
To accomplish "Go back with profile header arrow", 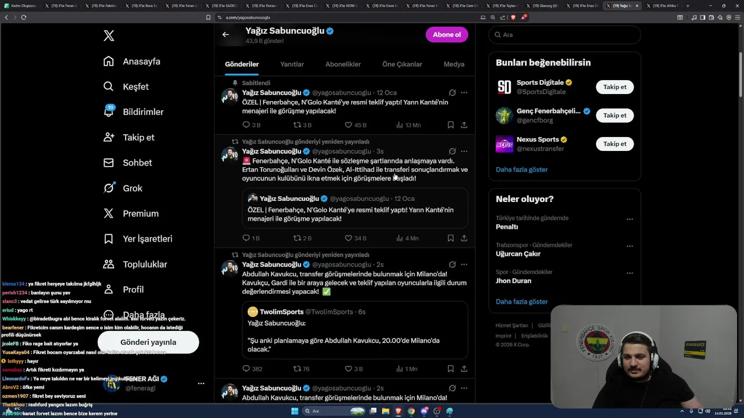I will tap(226, 35).
